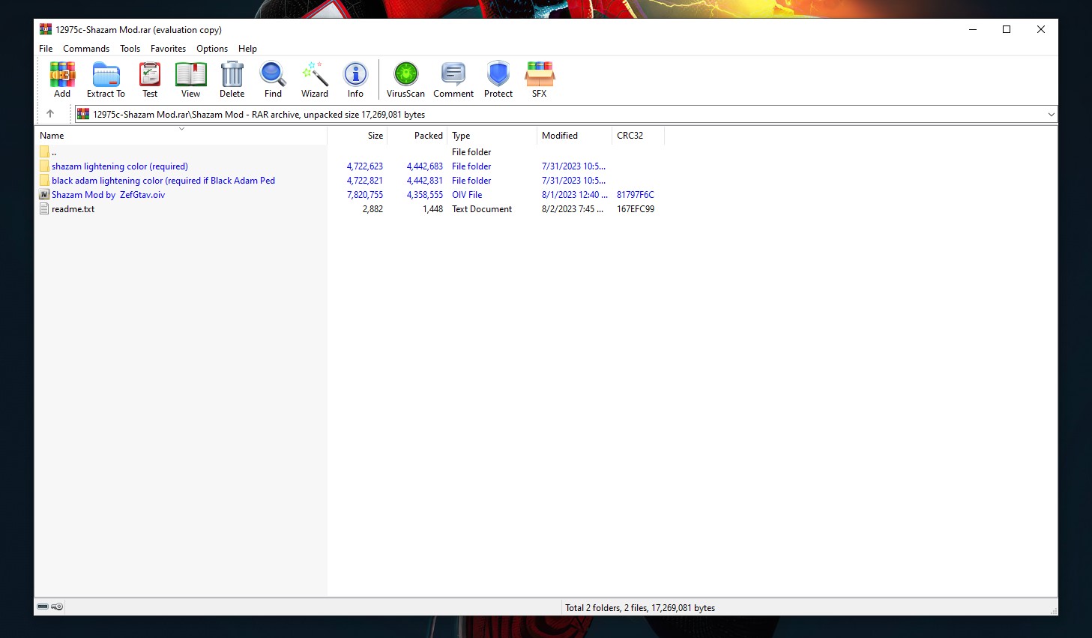
Task: Set a default password via the key icon
Action: pyautogui.click(x=56, y=607)
